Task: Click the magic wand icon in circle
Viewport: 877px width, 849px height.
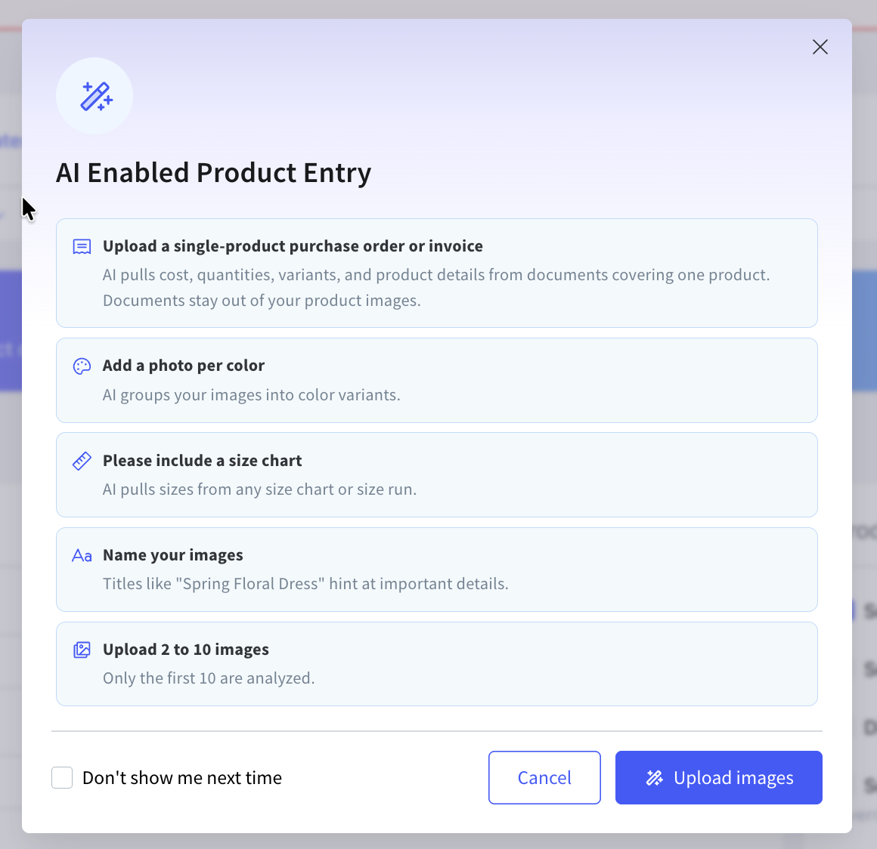Action: point(95,96)
